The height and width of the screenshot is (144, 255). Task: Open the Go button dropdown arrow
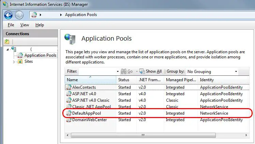point(137,71)
